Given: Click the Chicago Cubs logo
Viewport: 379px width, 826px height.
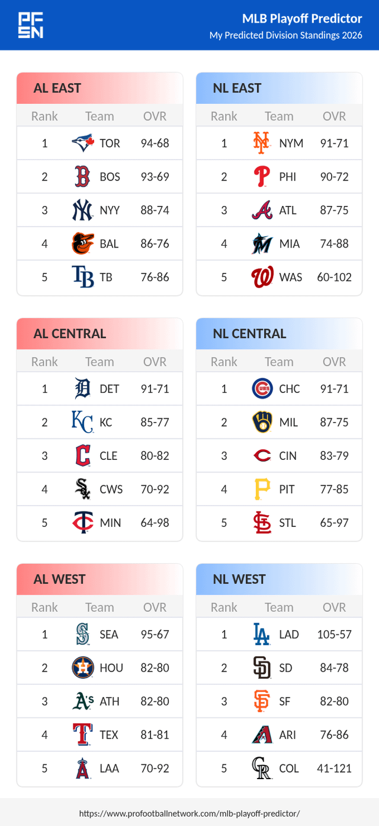Looking at the screenshot, I should (x=262, y=389).
